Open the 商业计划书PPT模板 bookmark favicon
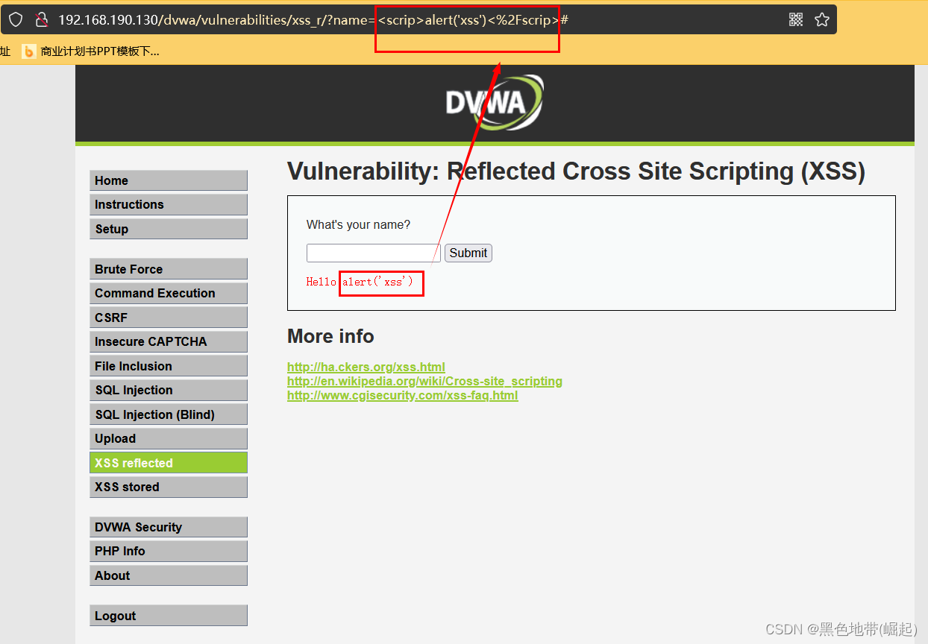The width and height of the screenshot is (928, 644). click(x=29, y=51)
